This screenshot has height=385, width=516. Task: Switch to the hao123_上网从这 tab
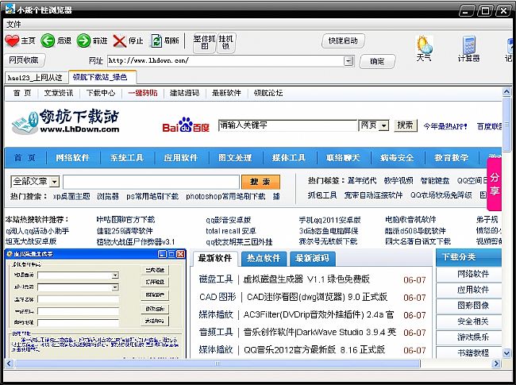tap(36, 78)
